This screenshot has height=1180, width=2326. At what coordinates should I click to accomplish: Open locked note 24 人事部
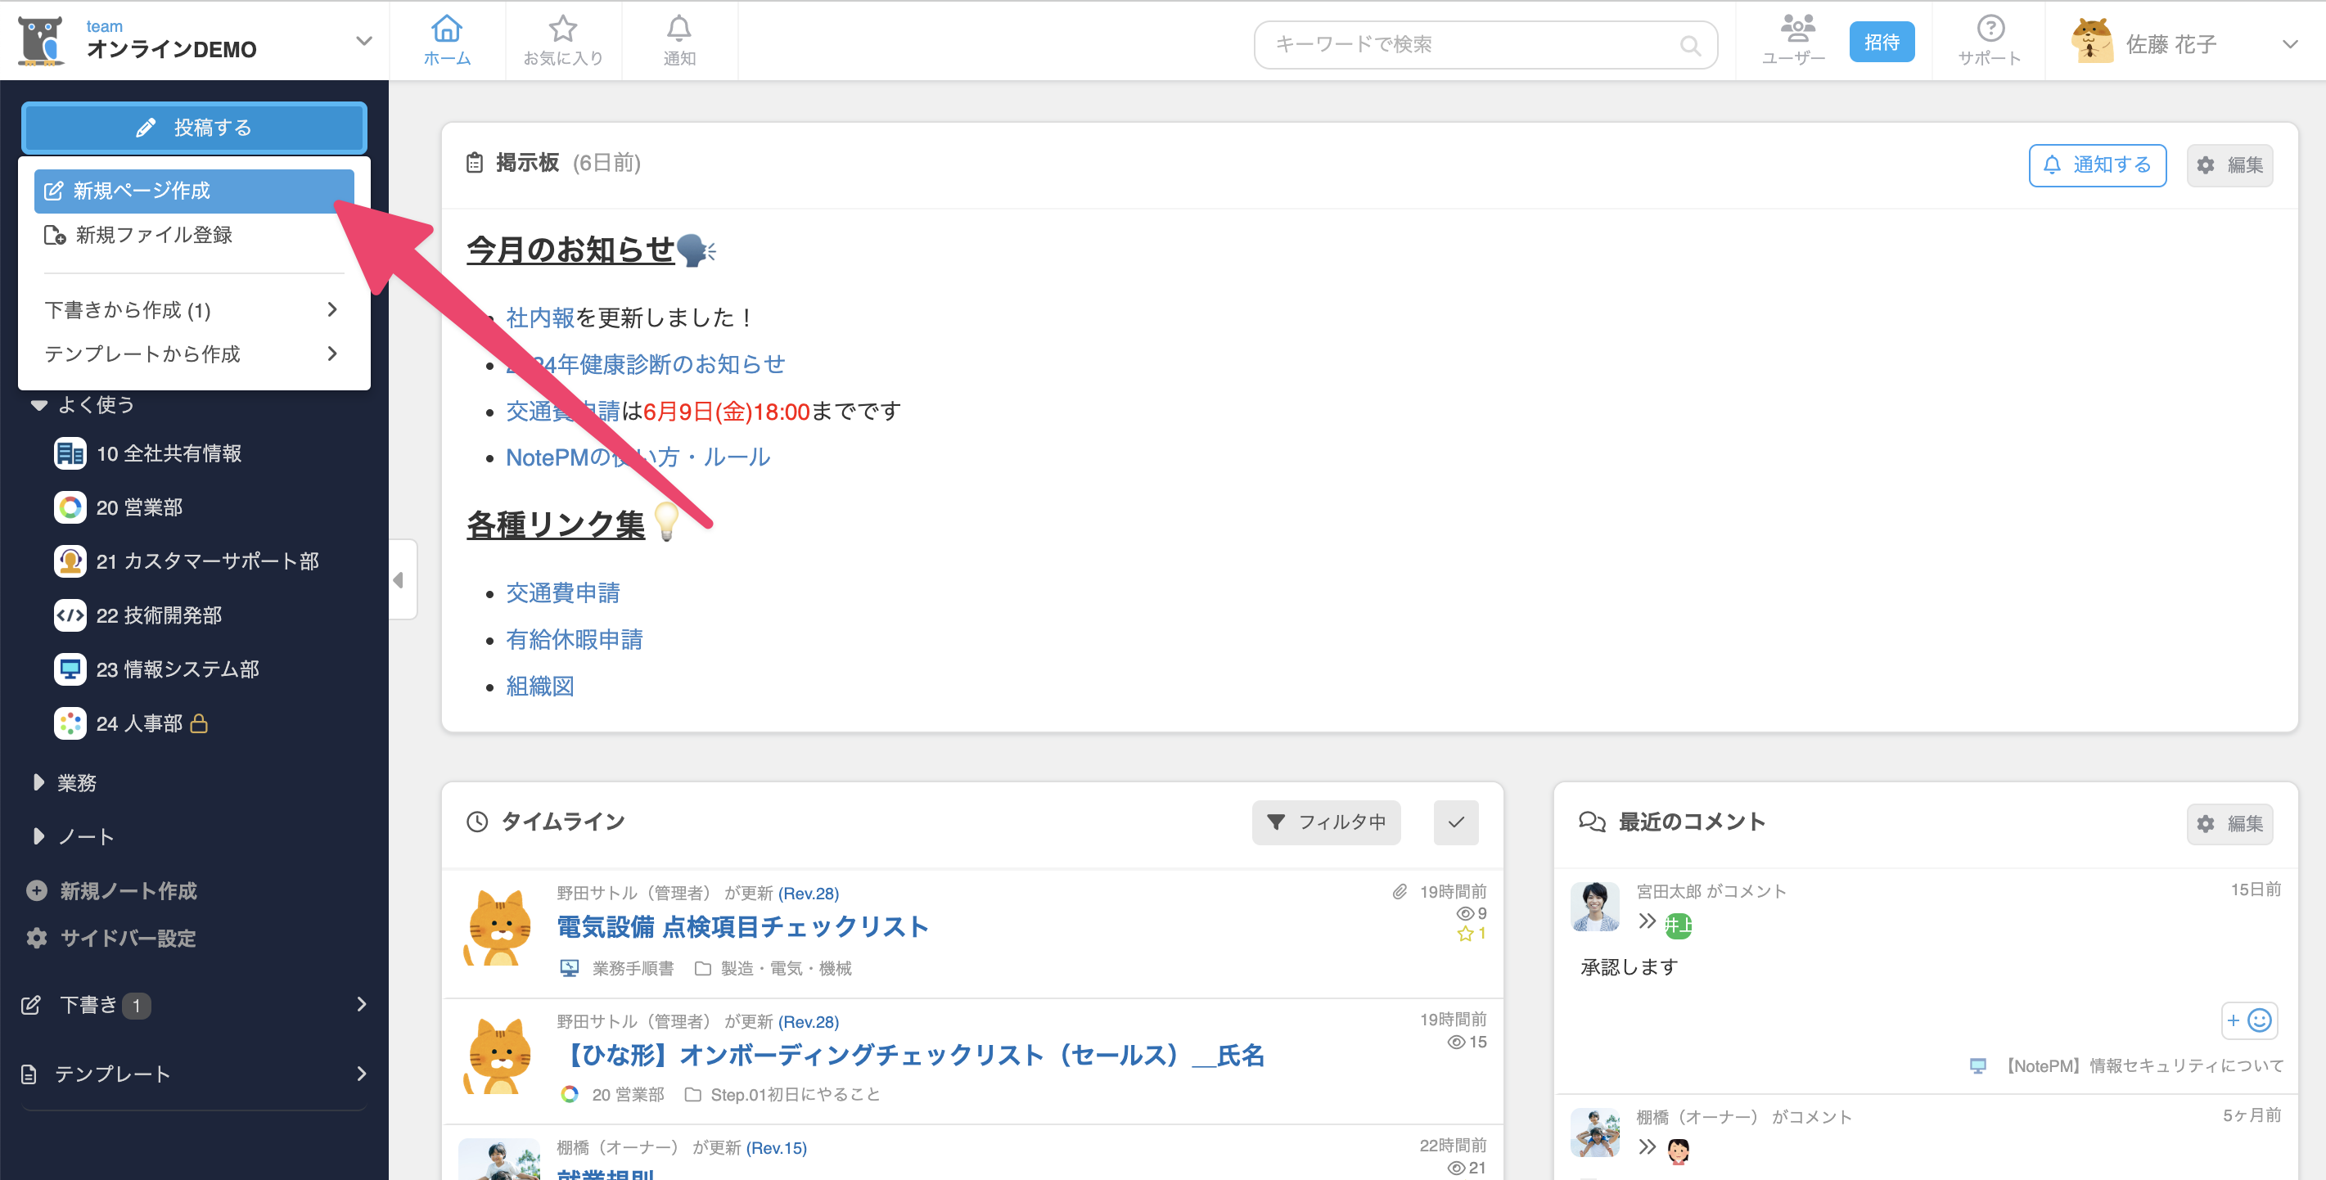click(x=131, y=723)
